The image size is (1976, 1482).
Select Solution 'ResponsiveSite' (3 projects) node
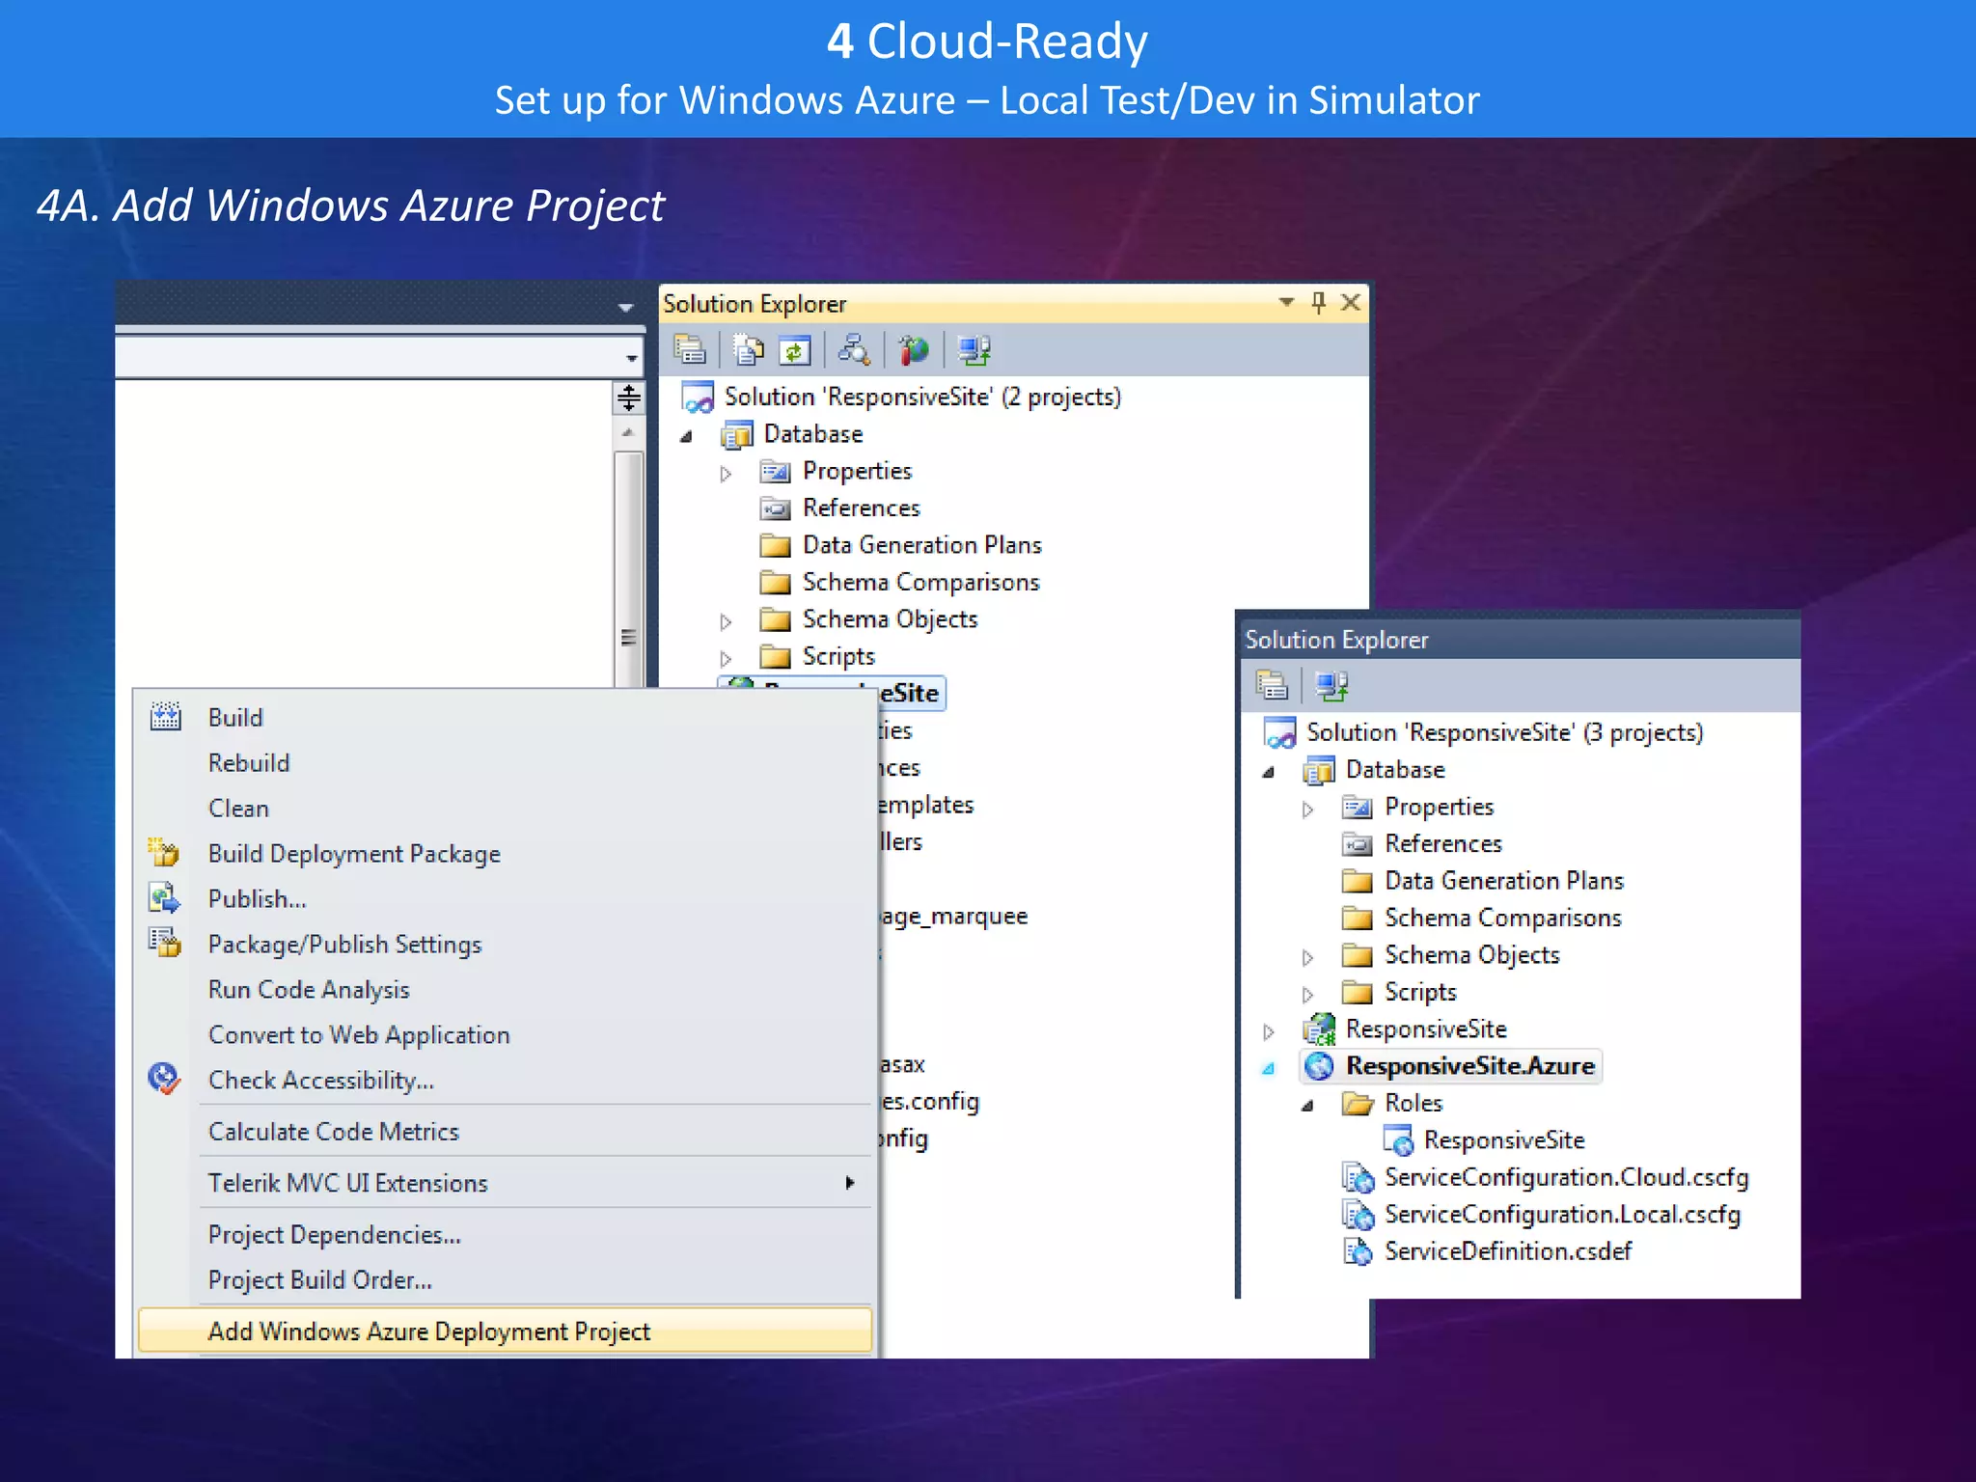point(1504,732)
